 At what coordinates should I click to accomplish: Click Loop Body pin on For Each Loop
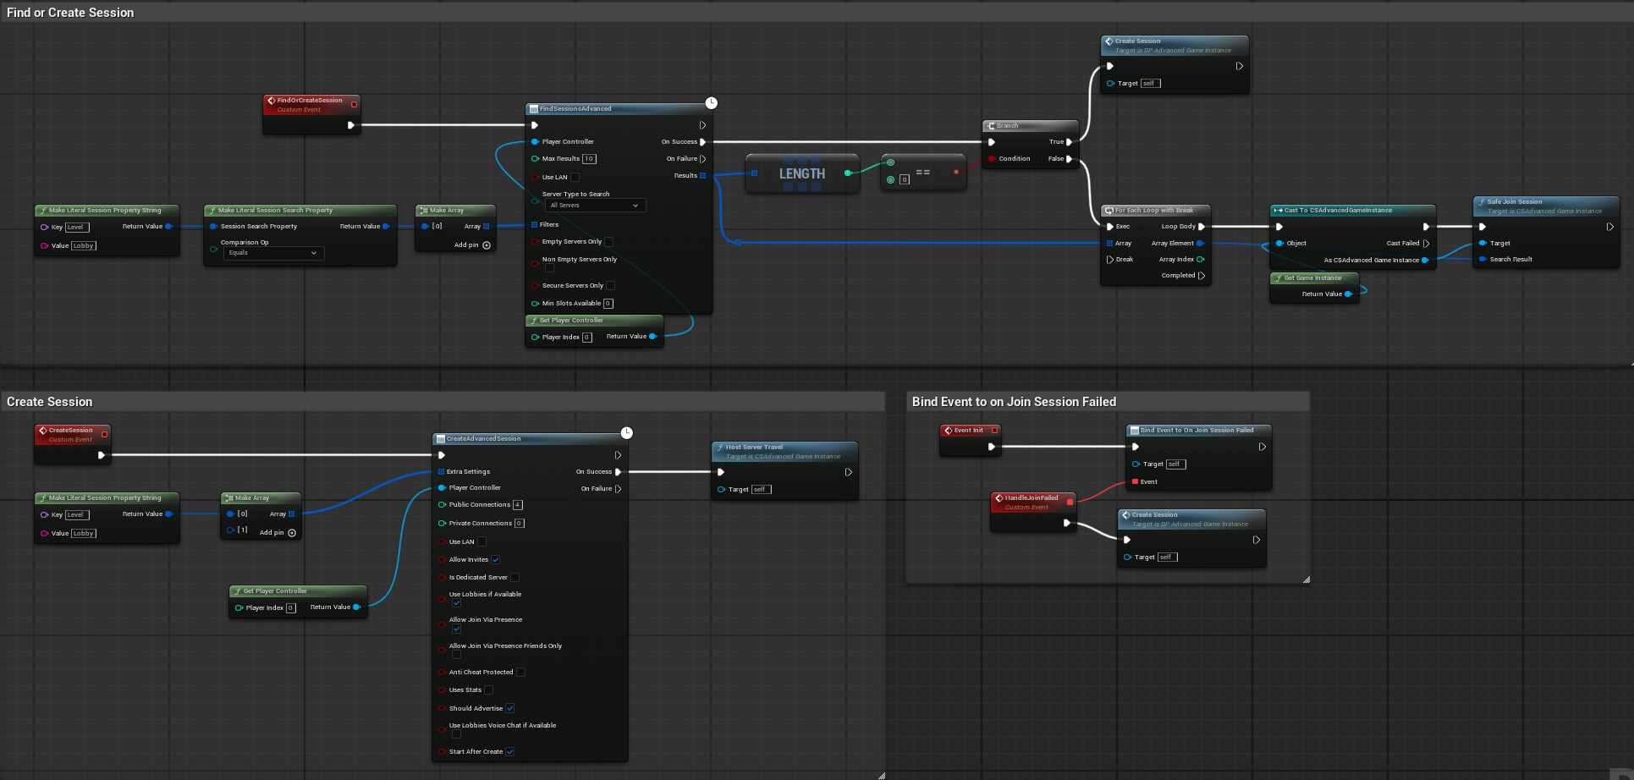[1201, 227]
